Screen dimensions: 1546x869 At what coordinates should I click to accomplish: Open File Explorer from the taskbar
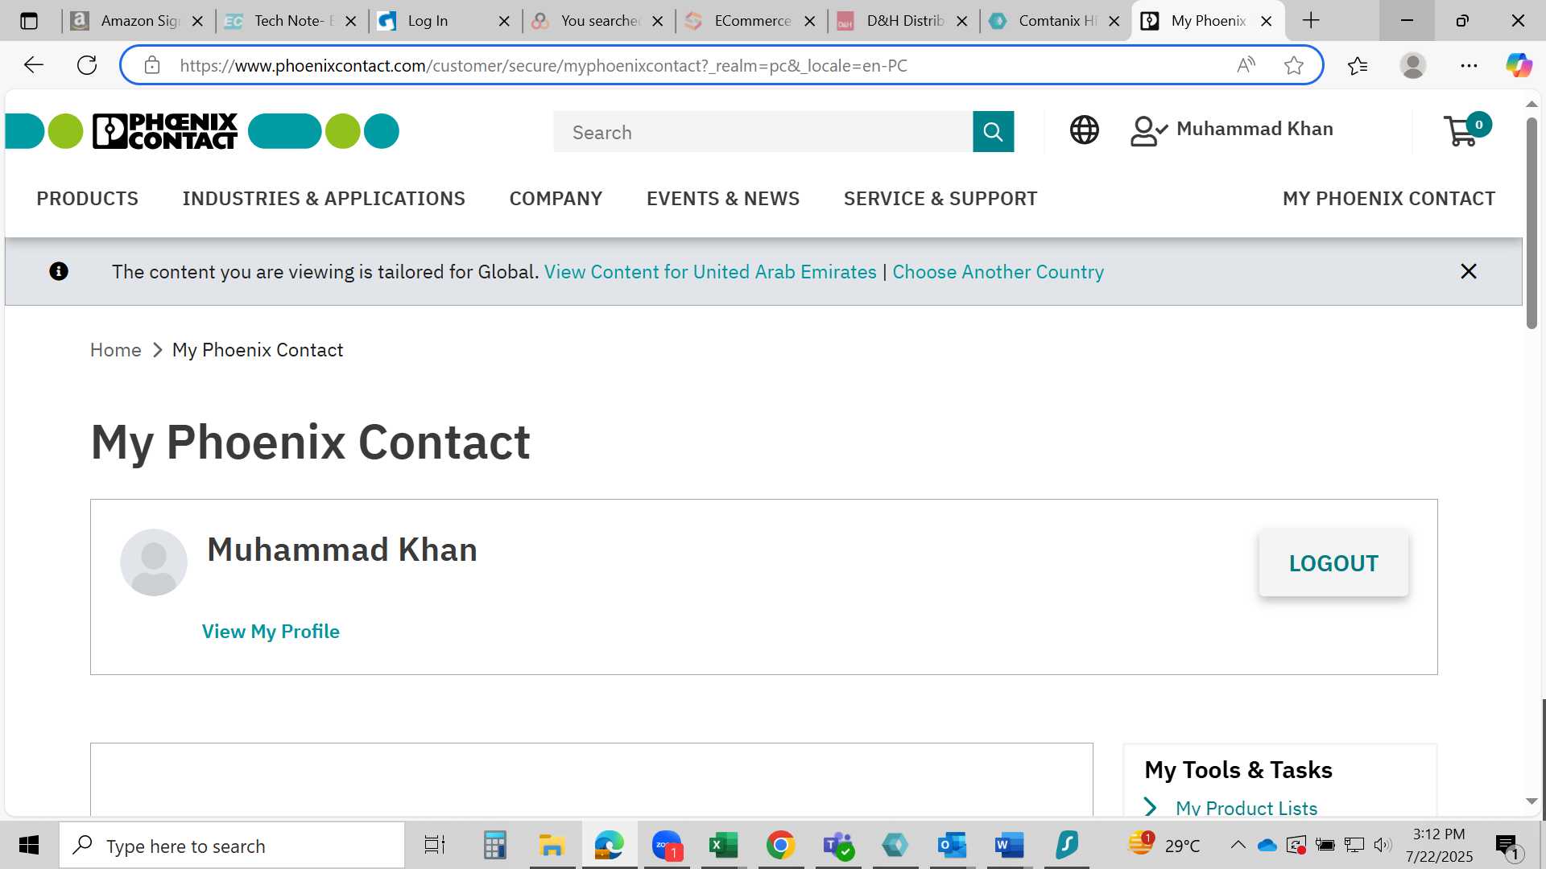click(x=552, y=845)
